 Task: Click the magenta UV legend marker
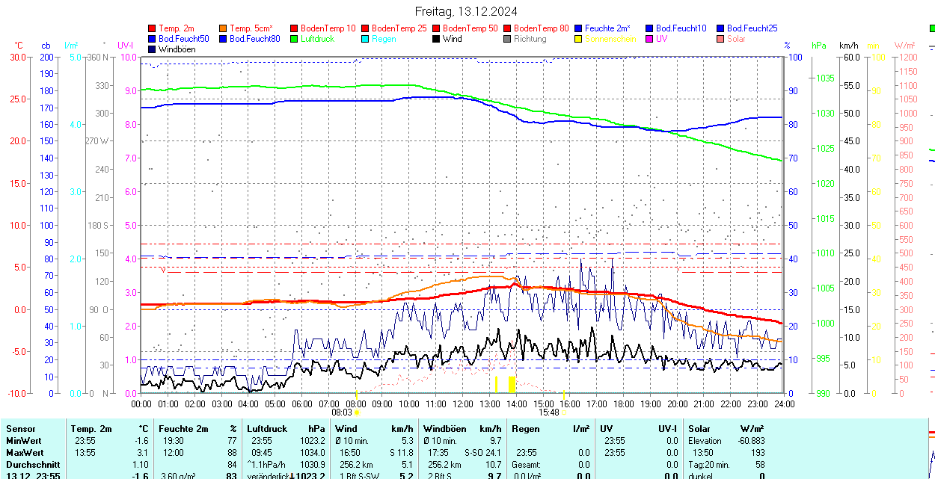coord(649,39)
